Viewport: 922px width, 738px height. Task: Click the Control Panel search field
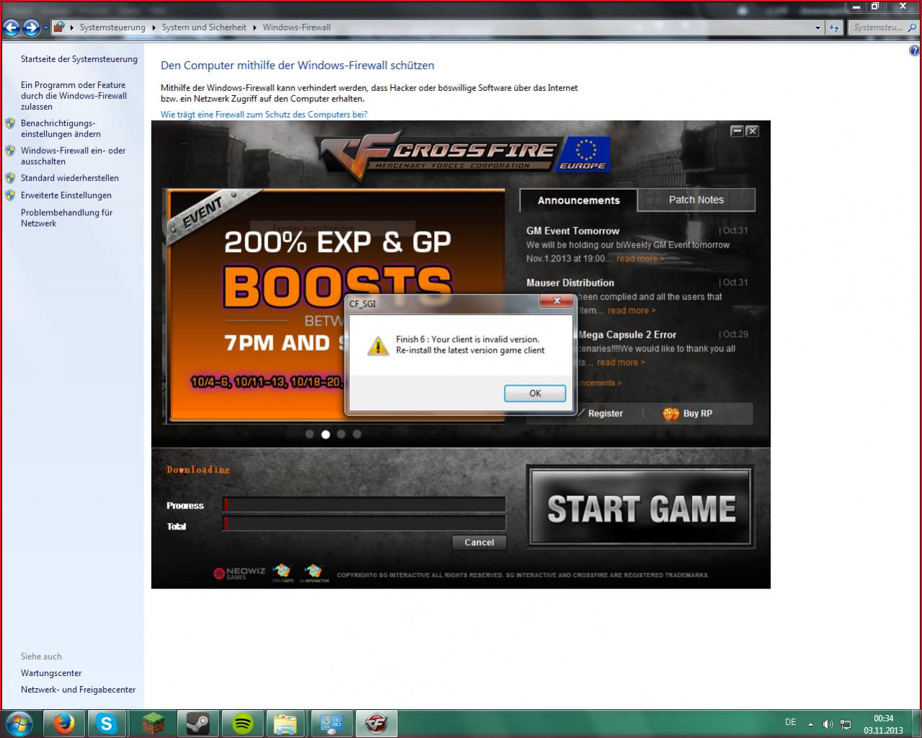(x=884, y=27)
